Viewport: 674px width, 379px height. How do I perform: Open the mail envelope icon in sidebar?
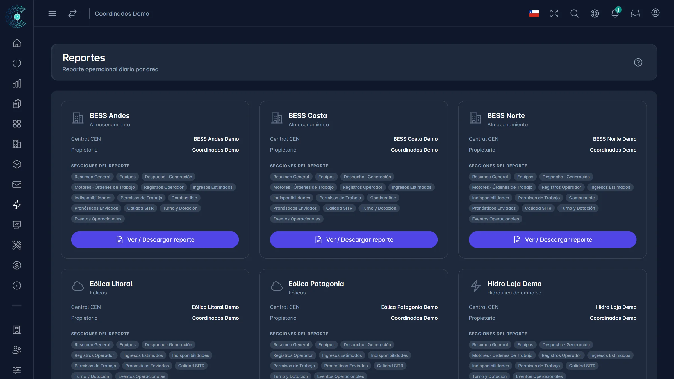point(17,184)
